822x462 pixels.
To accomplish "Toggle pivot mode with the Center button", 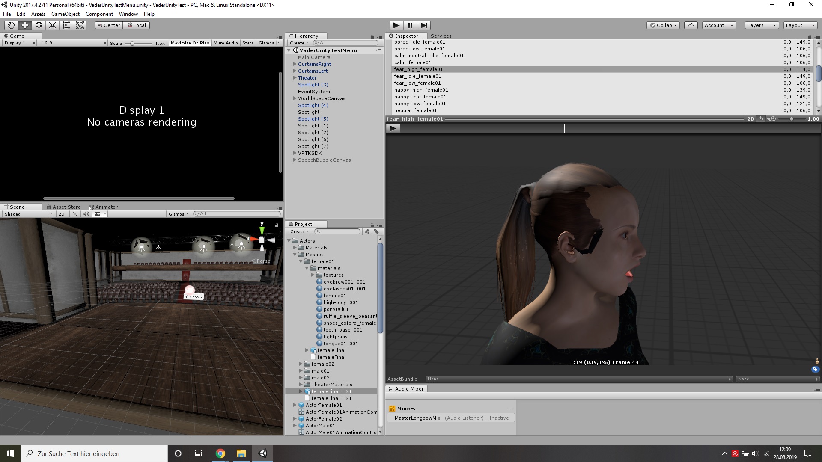I will [x=109, y=25].
